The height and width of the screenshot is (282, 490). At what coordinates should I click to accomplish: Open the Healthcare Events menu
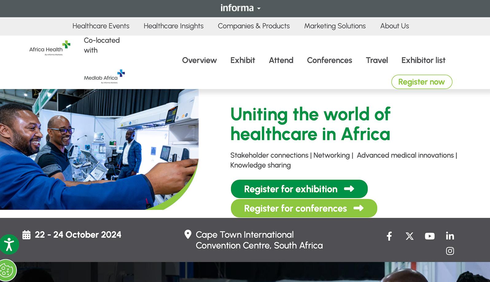coord(101,26)
